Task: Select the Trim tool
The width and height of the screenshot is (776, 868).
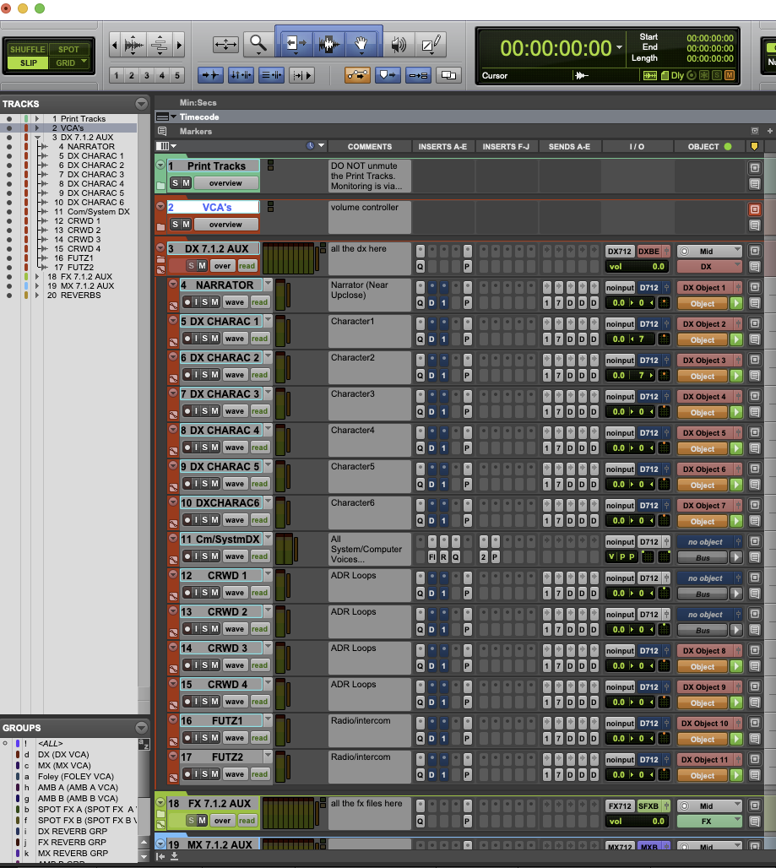Action: 296,45
